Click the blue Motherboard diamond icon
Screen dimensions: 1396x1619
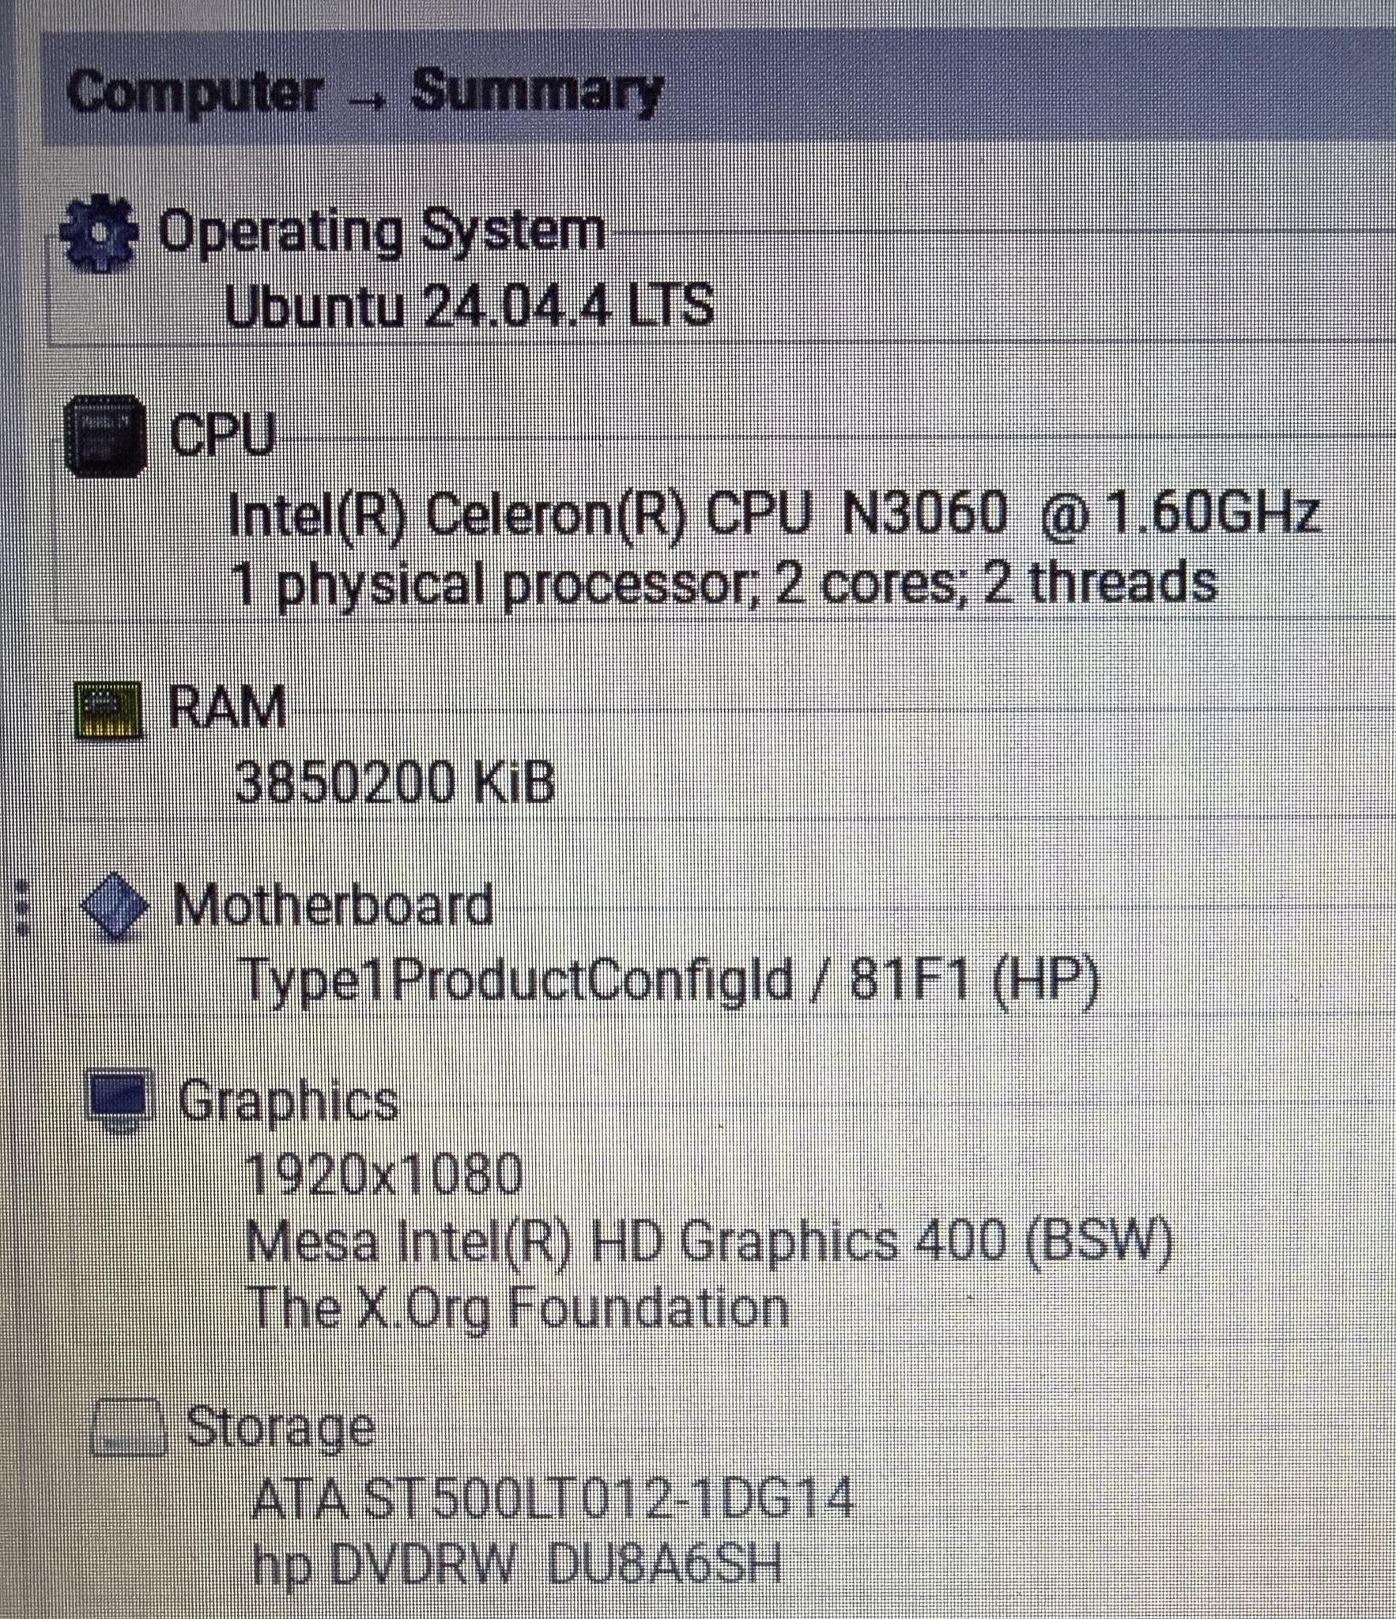[115, 906]
